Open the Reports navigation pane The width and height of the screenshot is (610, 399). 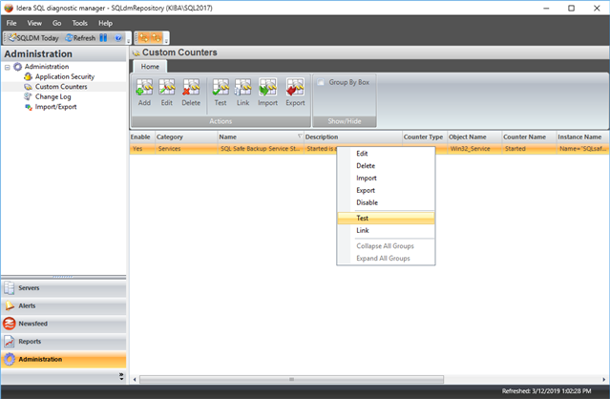(x=64, y=342)
